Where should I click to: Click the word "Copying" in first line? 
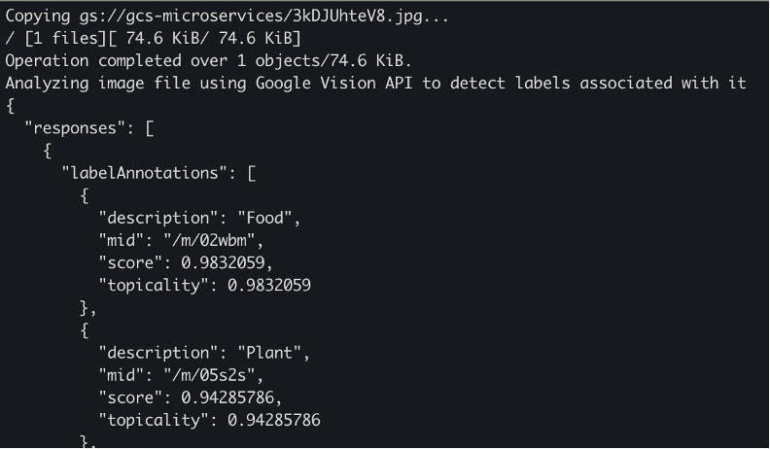click(38, 17)
